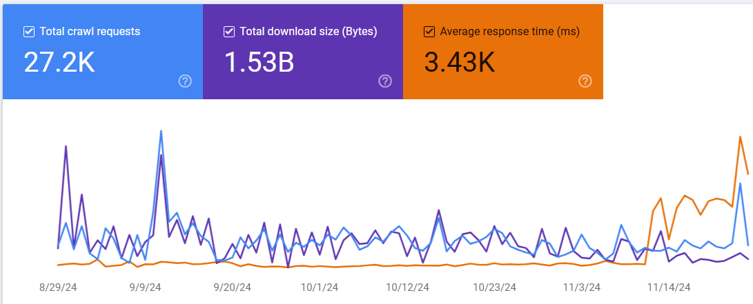Toggle the Total download size (Bytes) checkbox
The image size is (753, 304).
pyautogui.click(x=229, y=32)
